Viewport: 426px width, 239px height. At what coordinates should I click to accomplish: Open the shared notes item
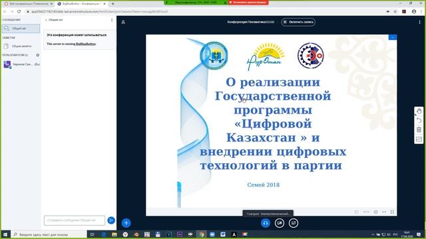pyautogui.click(x=21, y=46)
